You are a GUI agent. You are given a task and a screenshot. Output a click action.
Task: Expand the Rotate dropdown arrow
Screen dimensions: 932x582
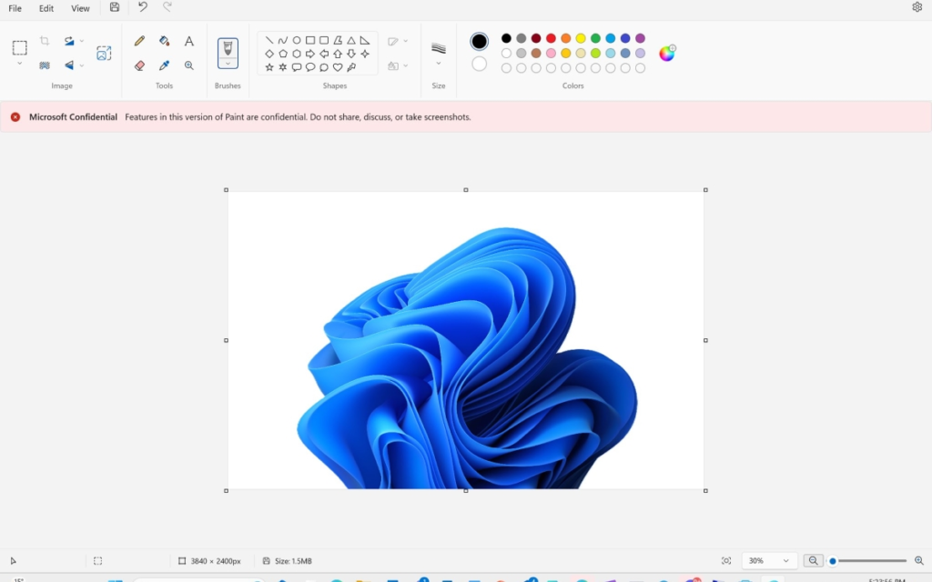81,41
